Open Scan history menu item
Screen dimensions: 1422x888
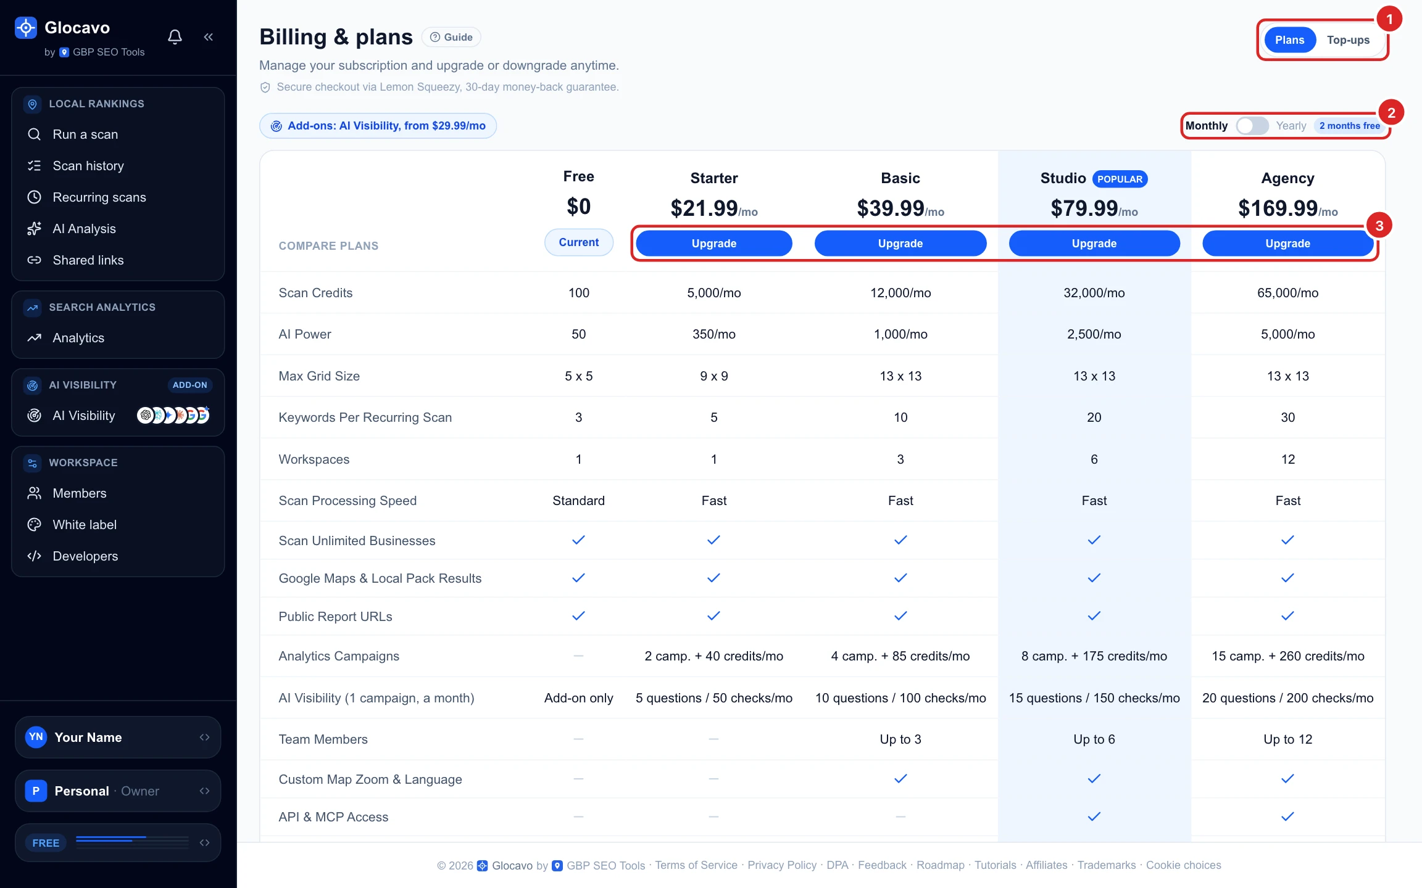[118, 166]
